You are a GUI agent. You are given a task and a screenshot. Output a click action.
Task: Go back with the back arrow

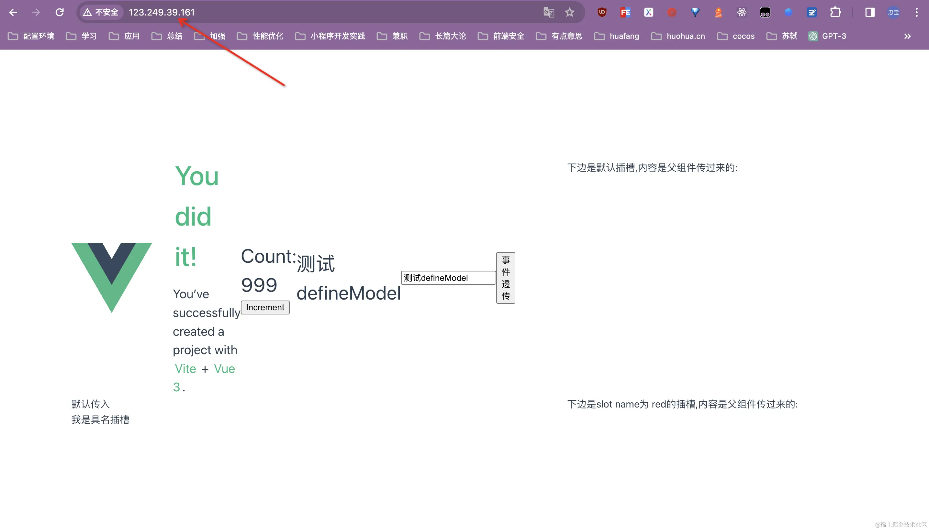(x=13, y=12)
